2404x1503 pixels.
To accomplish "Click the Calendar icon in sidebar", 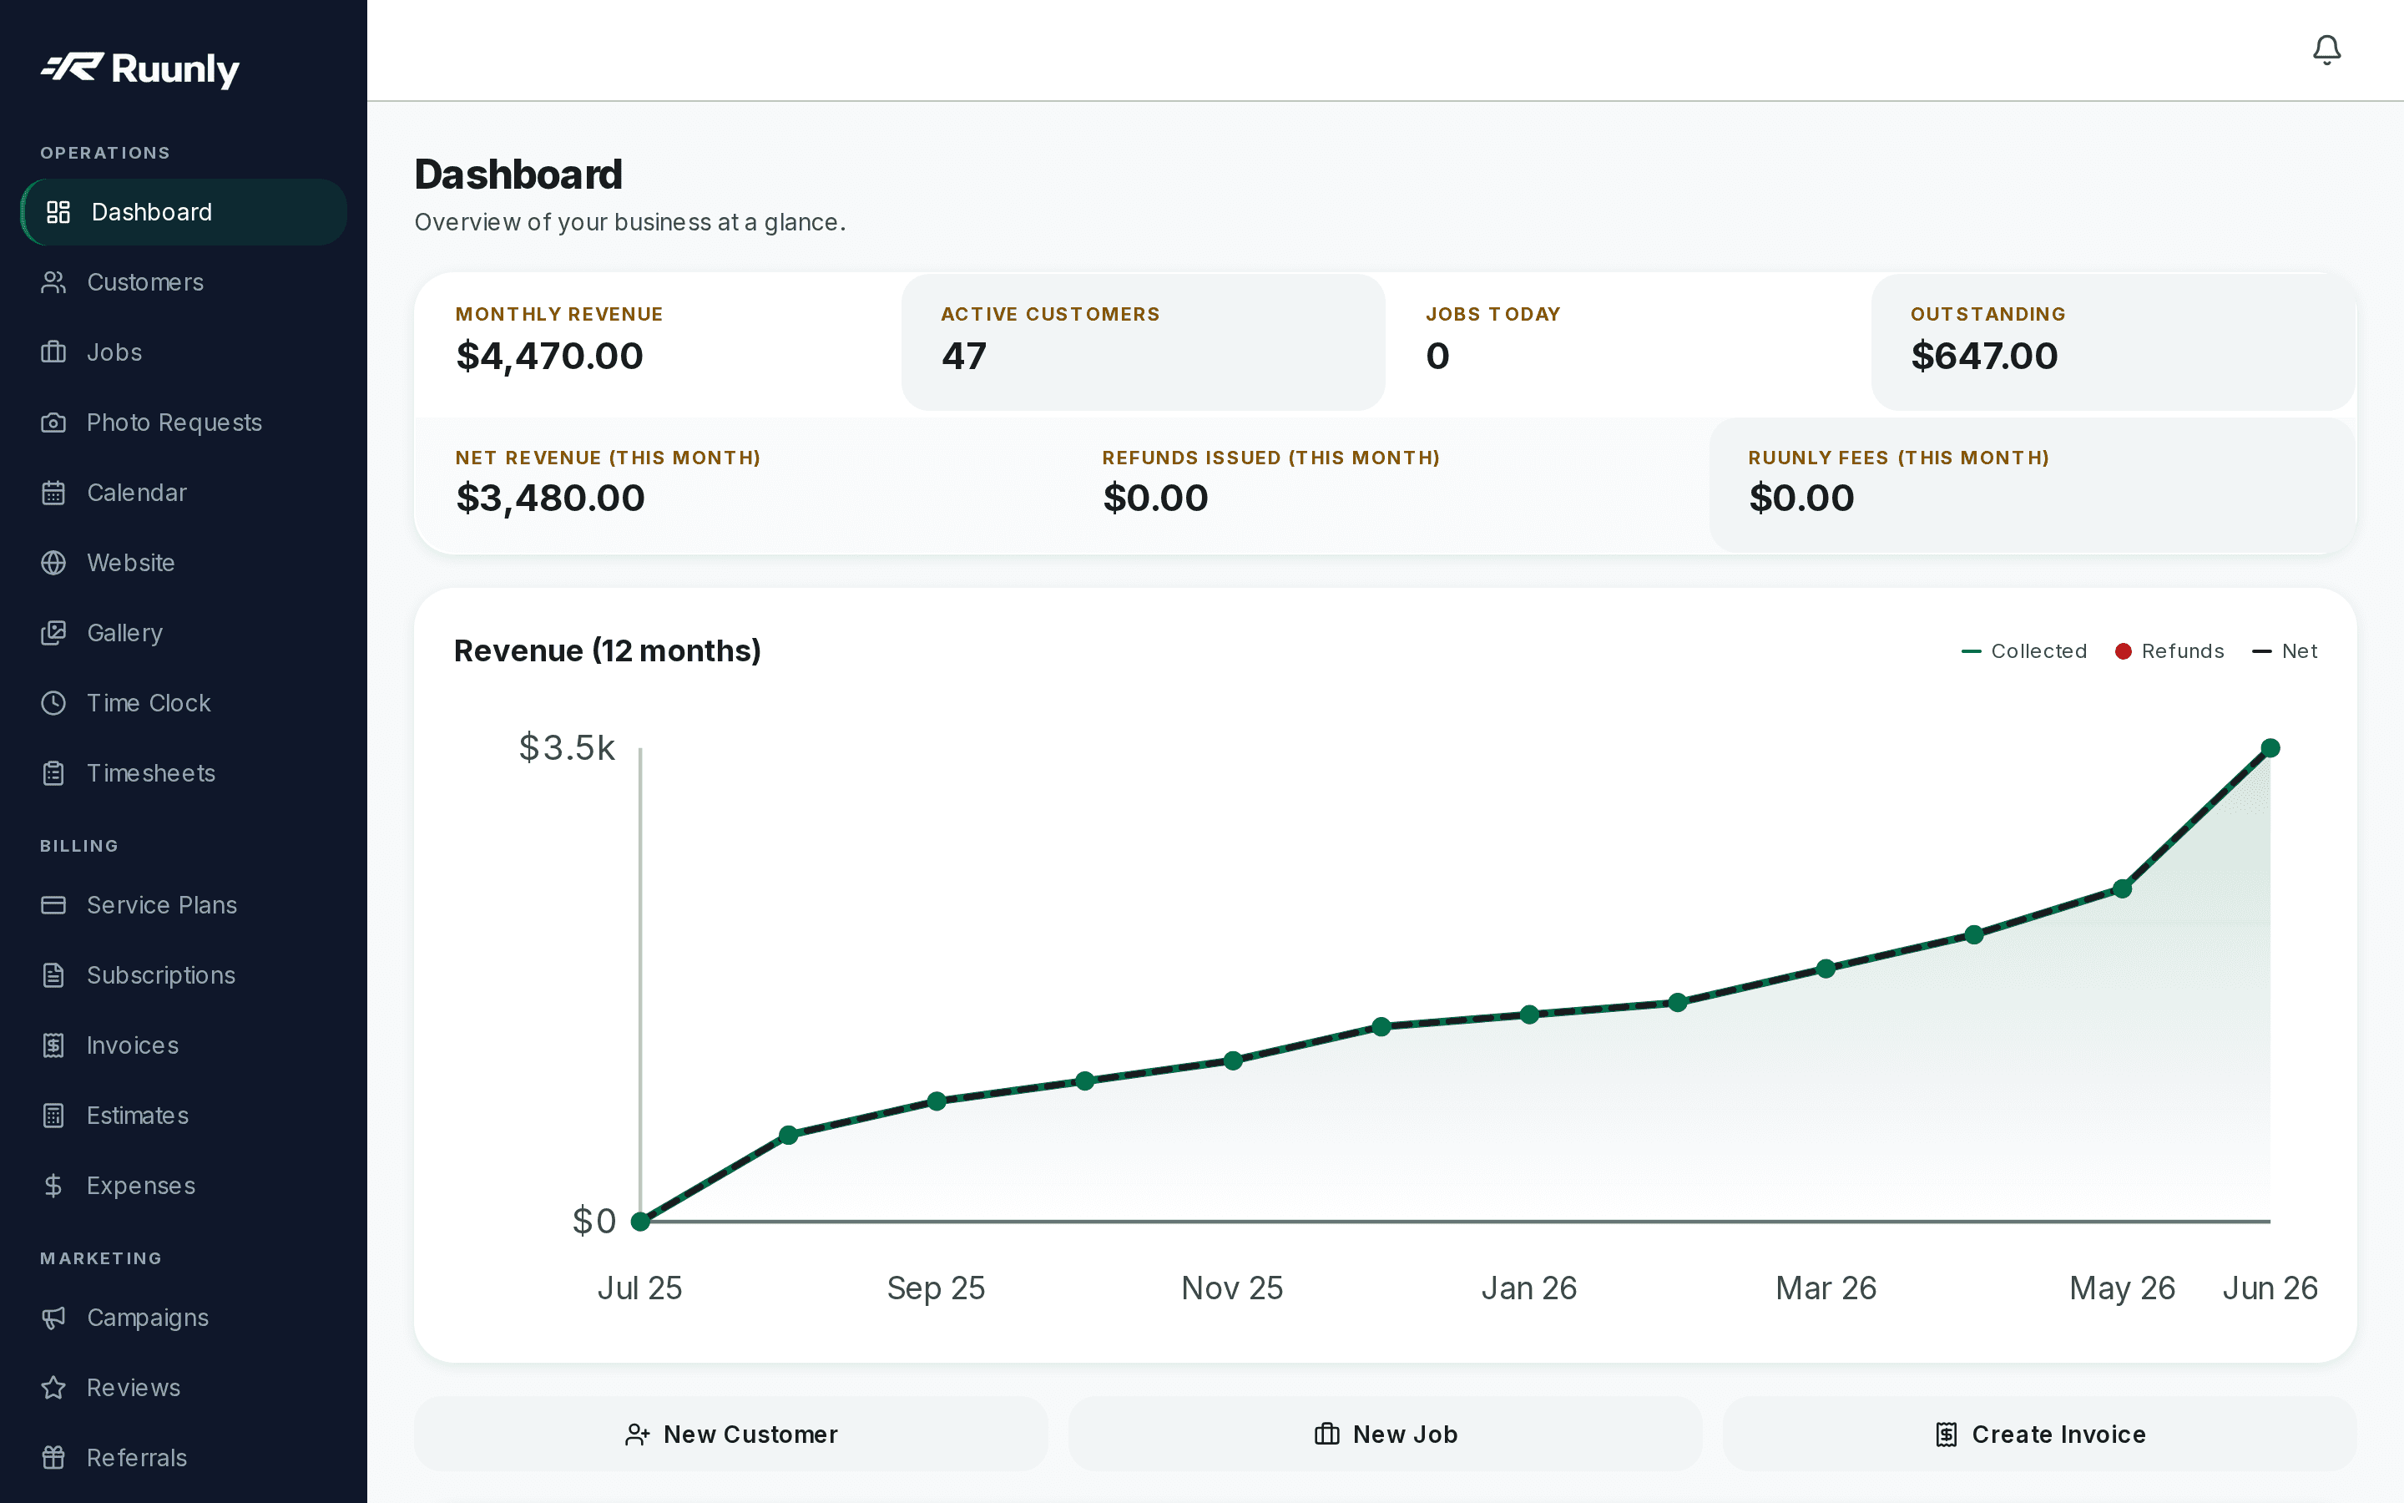I will click(x=53, y=492).
